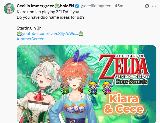The width and height of the screenshot is (160, 123).
Task: Click the tweet text 'Starting in 3h!'
Action: tap(30, 28)
